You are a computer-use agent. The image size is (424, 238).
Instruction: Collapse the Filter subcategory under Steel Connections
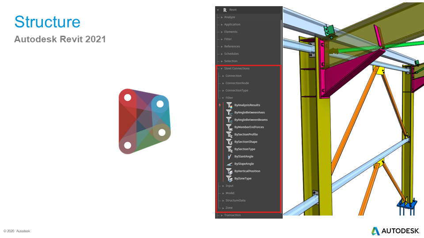pos(223,98)
